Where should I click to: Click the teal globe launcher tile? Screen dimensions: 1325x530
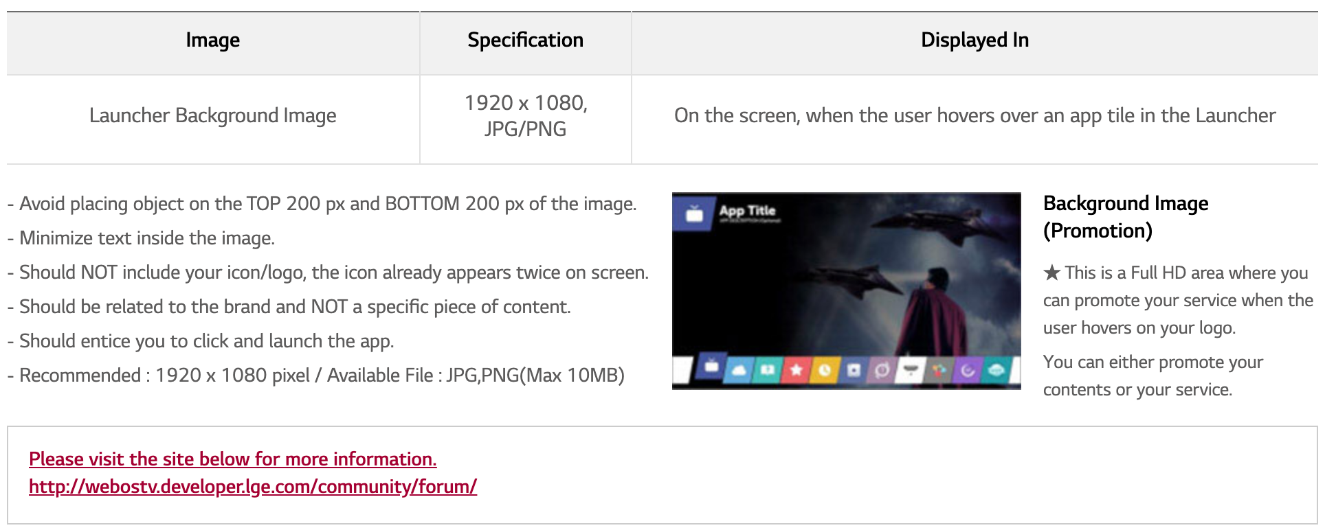point(996,371)
